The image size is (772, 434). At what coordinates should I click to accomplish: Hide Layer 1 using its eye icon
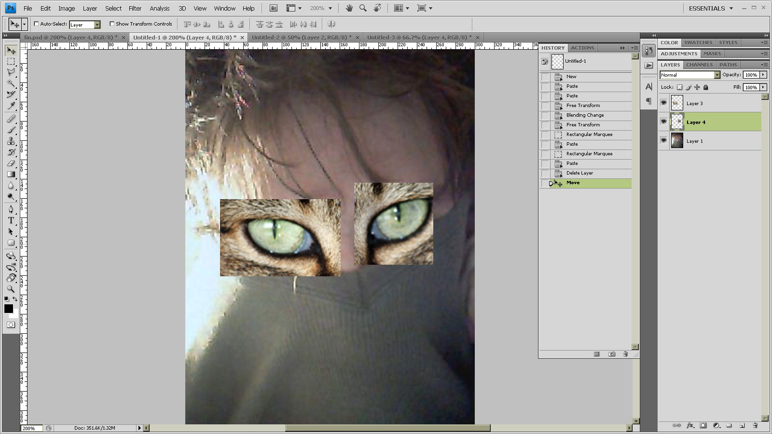[664, 140]
